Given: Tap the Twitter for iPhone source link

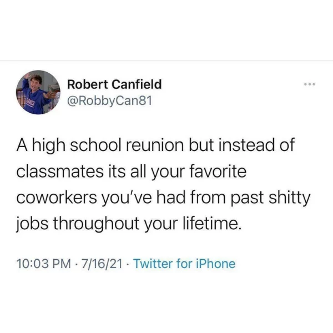Looking at the screenshot, I should click(x=184, y=264).
